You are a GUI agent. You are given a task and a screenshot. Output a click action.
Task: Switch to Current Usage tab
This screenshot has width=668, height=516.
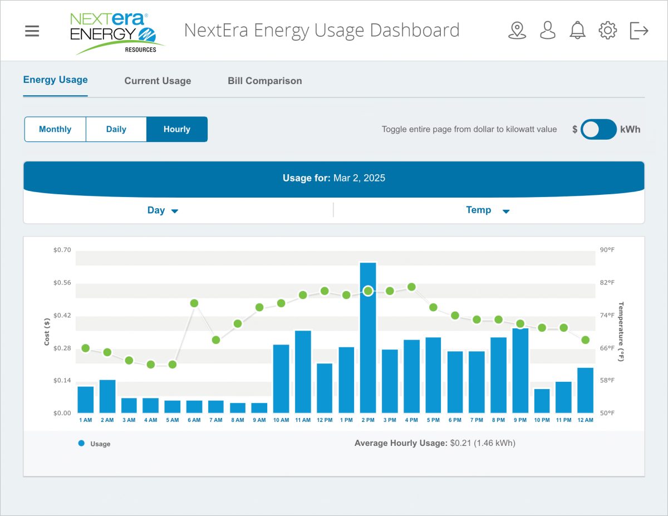pos(158,81)
